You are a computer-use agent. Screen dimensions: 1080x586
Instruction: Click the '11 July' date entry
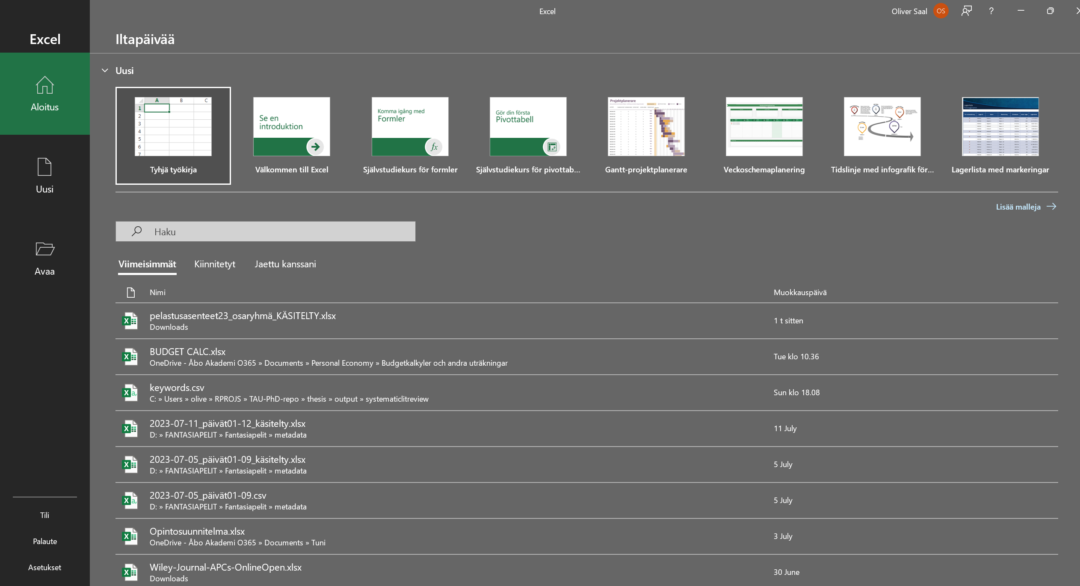coord(785,429)
